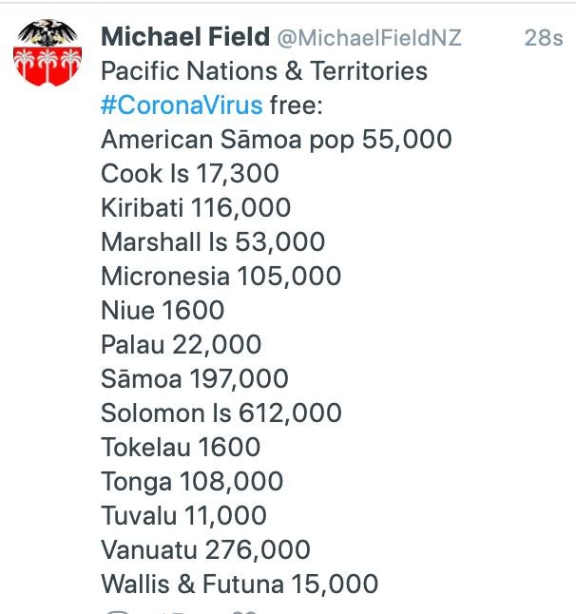The height and width of the screenshot is (614, 576).
Task: Click the 'Pacific Nations & Territories' line
Action: tap(264, 71)
